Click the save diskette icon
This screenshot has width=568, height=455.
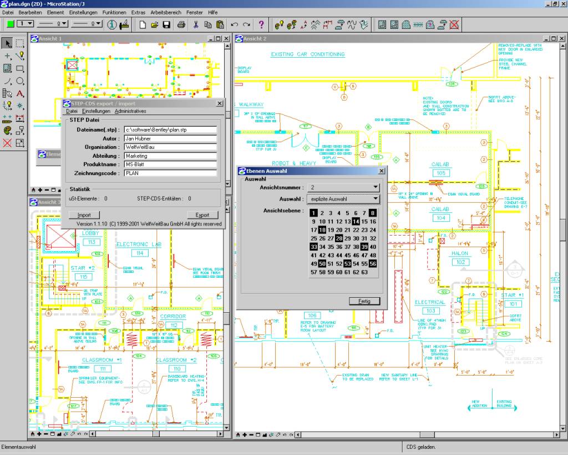coord(166,24)
